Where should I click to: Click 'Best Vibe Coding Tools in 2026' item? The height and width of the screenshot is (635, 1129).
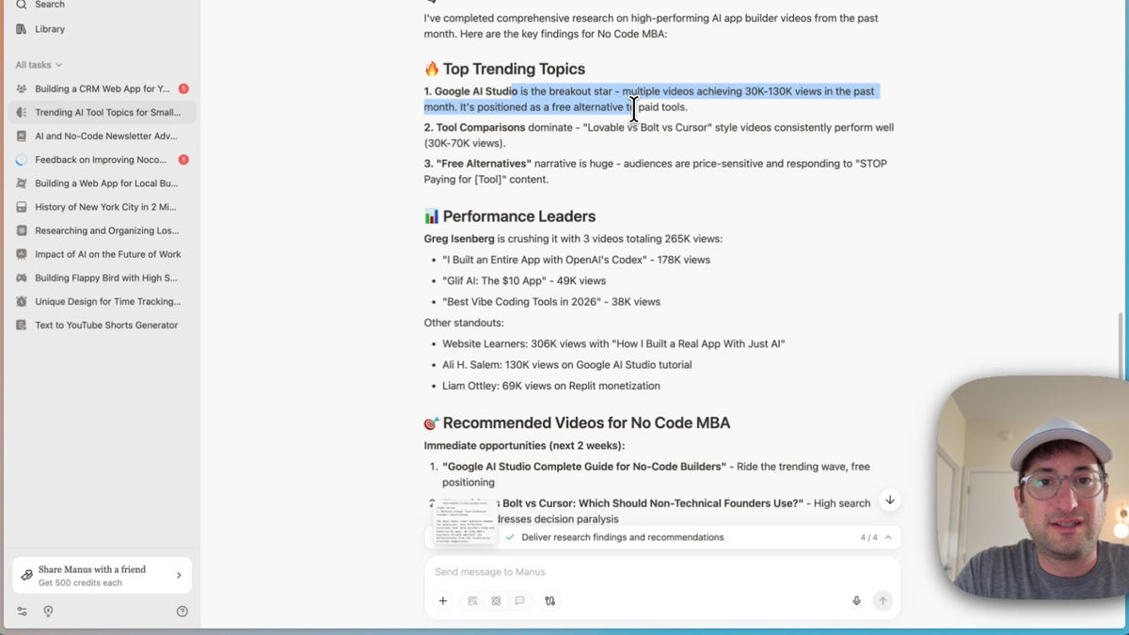point(551,302)
